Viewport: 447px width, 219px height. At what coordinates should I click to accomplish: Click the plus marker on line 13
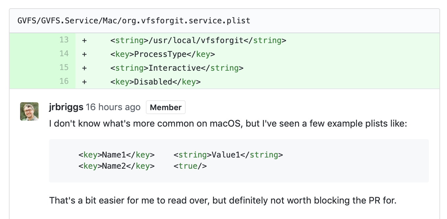pos(84,40)
